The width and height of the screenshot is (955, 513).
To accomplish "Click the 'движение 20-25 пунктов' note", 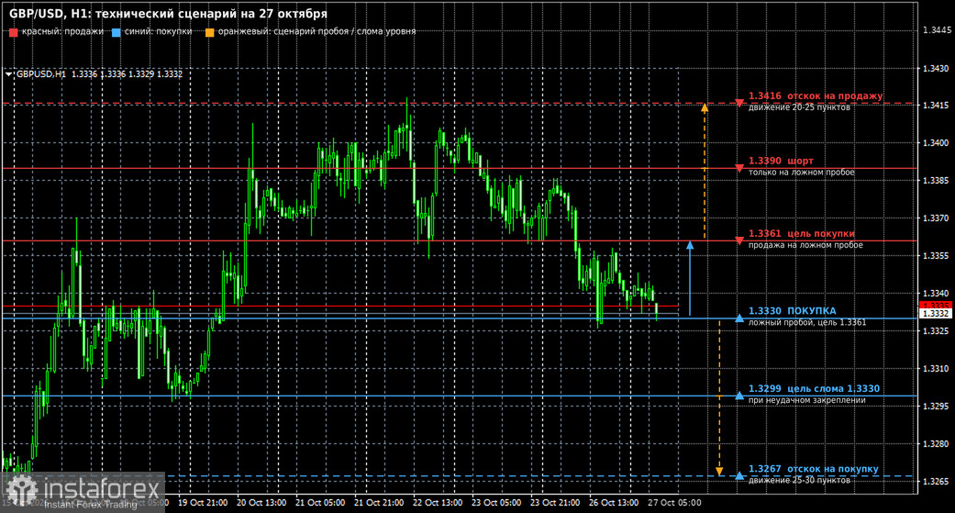I will click(799, 107).
